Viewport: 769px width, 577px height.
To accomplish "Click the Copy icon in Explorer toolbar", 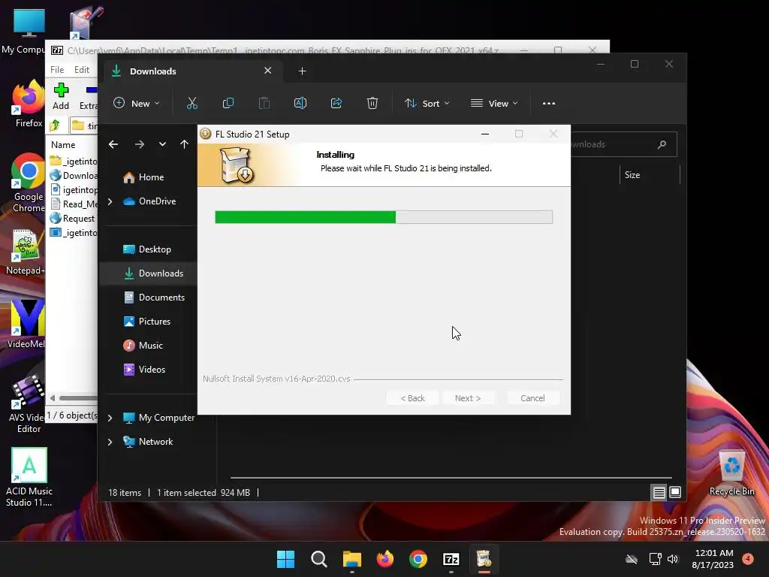I will tap(228, 103).
